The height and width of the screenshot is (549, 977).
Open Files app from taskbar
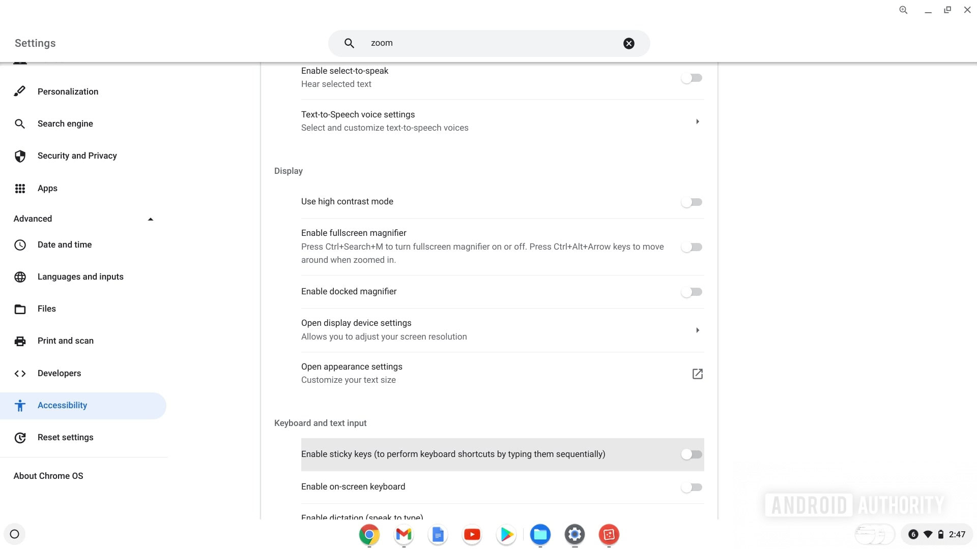pyautogui.click(x=541, y=534)
